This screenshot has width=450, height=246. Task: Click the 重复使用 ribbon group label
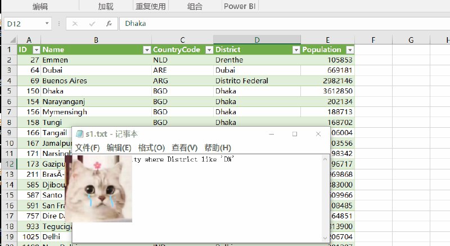151,6
